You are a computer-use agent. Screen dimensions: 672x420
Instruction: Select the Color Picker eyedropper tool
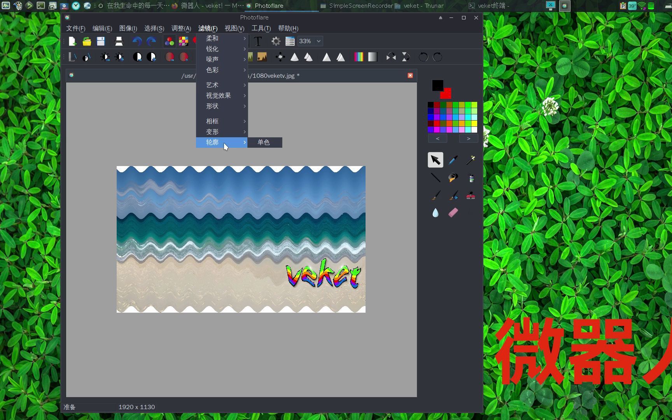(453, 160)
